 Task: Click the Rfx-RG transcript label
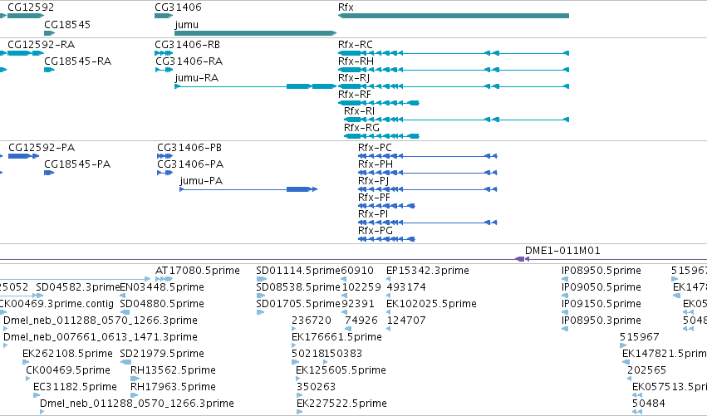coord(361,128)
